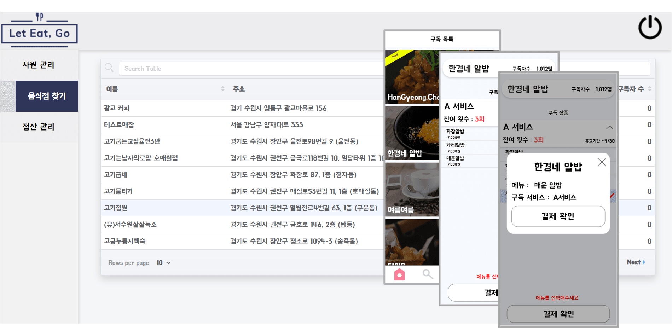Click the Let Eat, Go logo
Image resolution: width=672 pixels, height=336 pixels.
pos(39,31)
